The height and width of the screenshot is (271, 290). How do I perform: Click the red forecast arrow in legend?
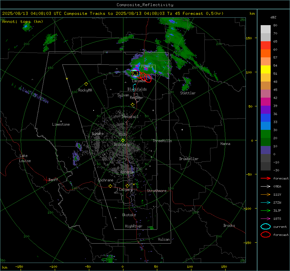(266, 178)
